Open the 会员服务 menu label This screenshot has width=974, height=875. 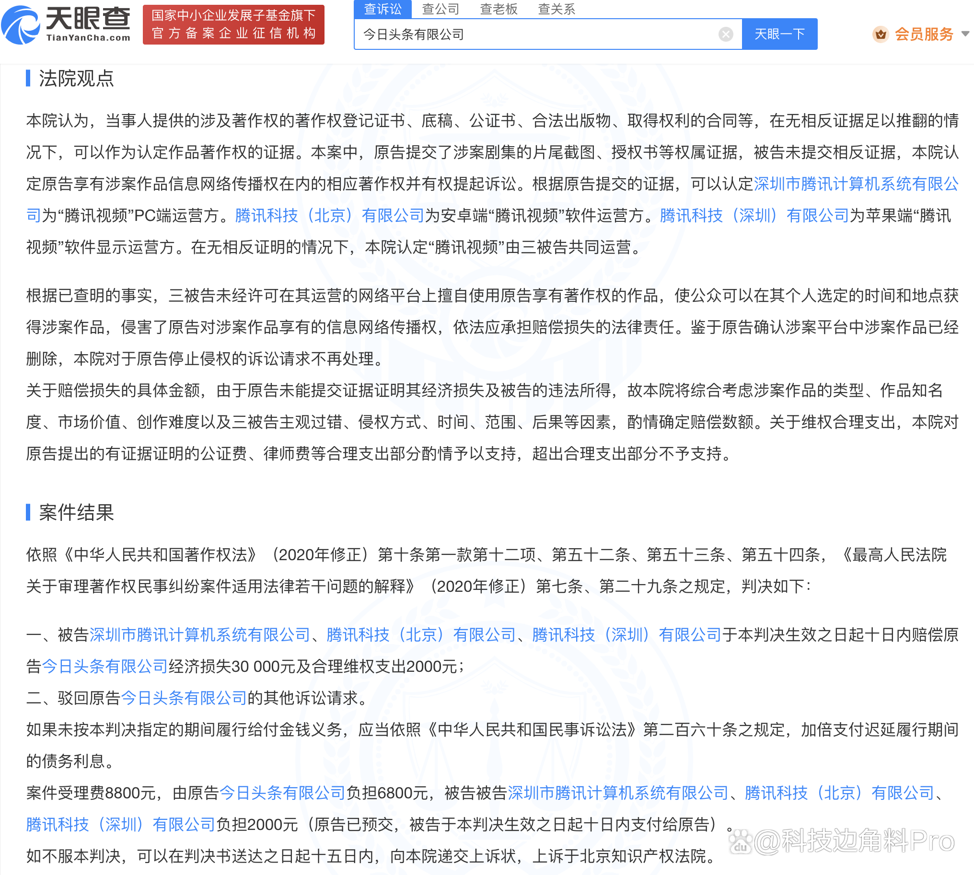pos(924,34)
